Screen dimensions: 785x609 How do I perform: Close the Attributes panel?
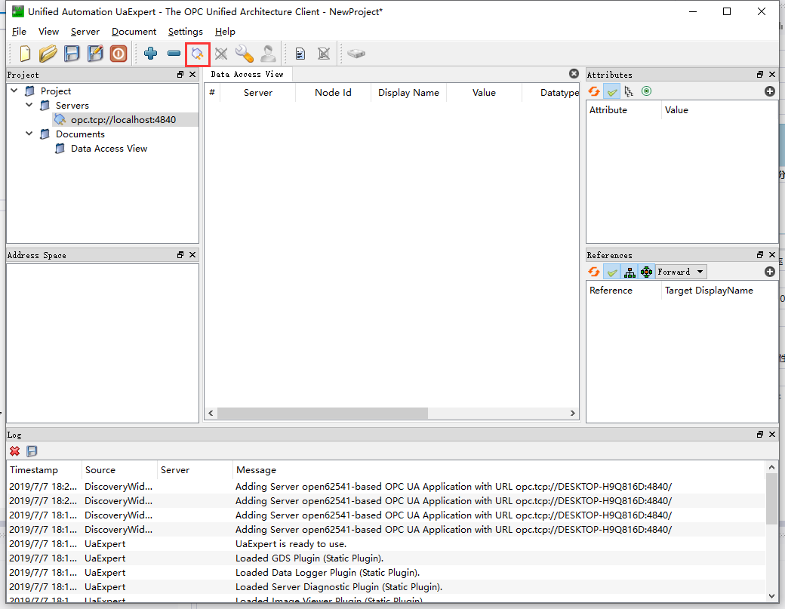click(x=772, y=75)
